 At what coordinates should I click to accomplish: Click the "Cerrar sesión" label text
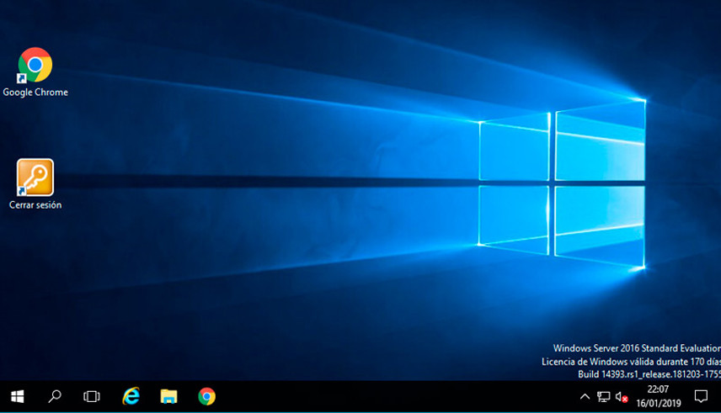click(35, 204)
